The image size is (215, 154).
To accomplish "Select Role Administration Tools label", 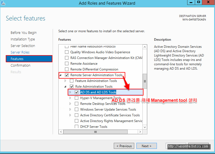I will pos(94,87).
